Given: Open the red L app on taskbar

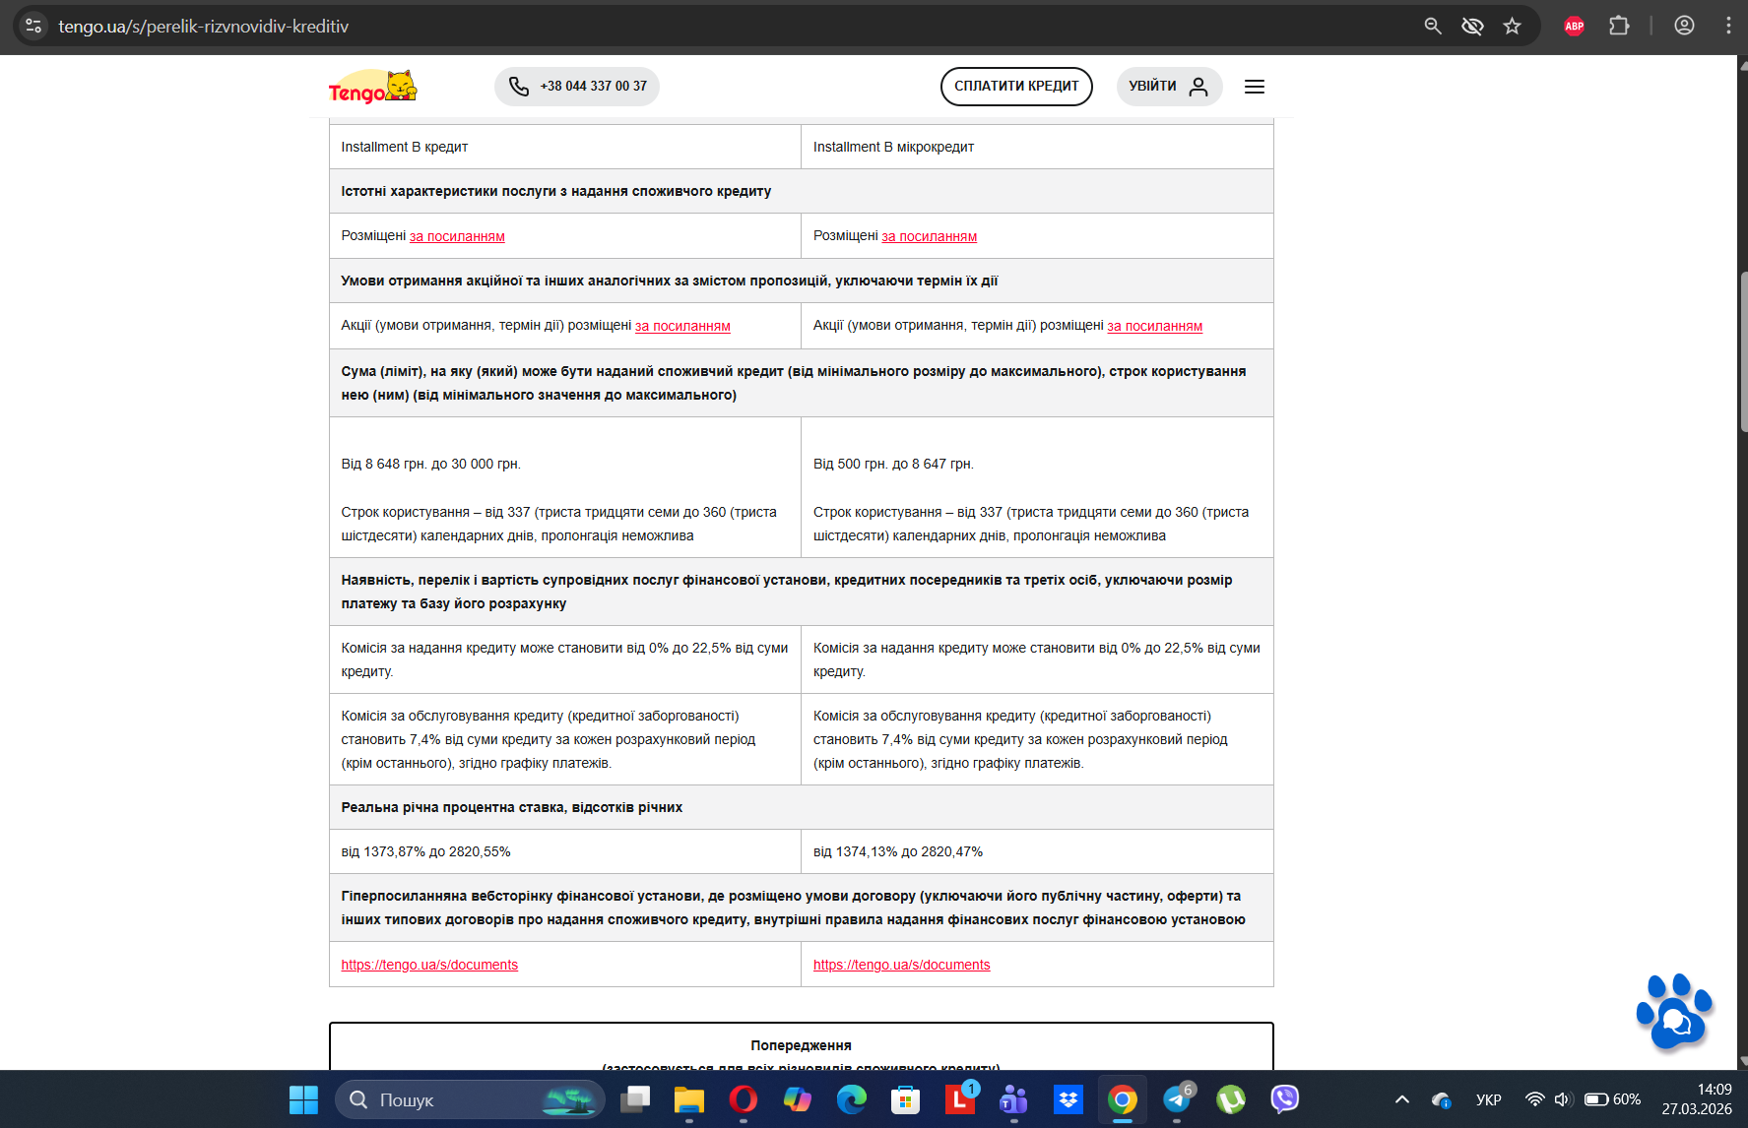Looking at the screenshot, I should tap(960, 1099).
